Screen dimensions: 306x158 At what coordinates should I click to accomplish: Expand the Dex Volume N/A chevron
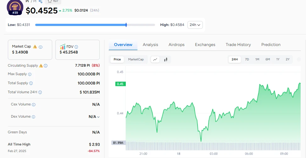98,117
